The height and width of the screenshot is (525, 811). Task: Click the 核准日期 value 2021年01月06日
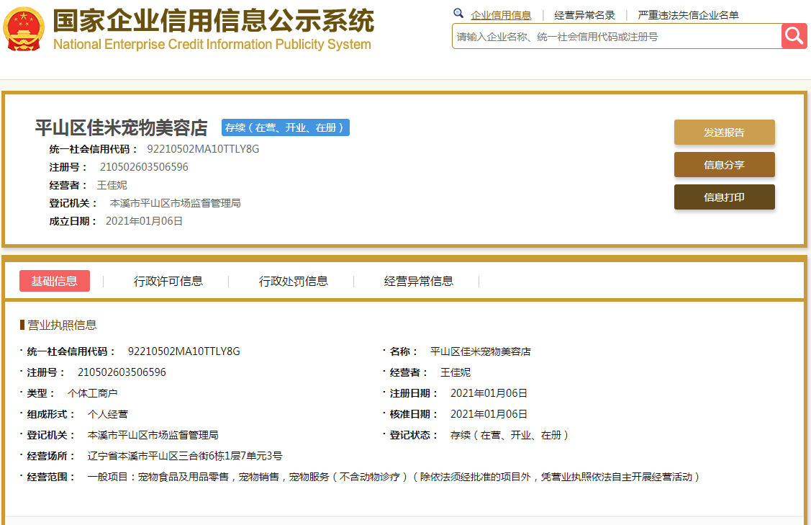(489, 414)
